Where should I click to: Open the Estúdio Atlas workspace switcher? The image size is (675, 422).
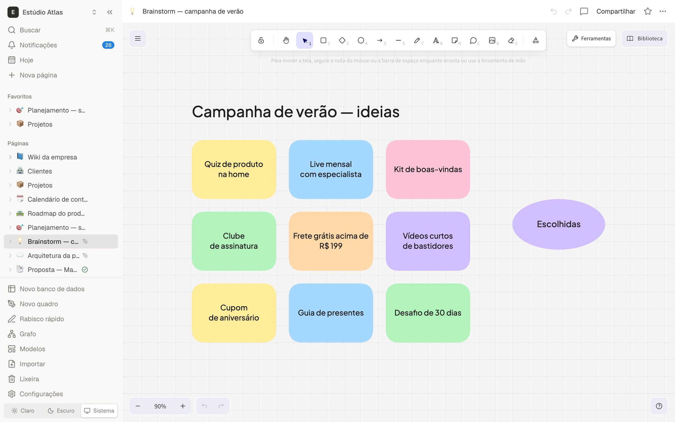click(52, 12)
